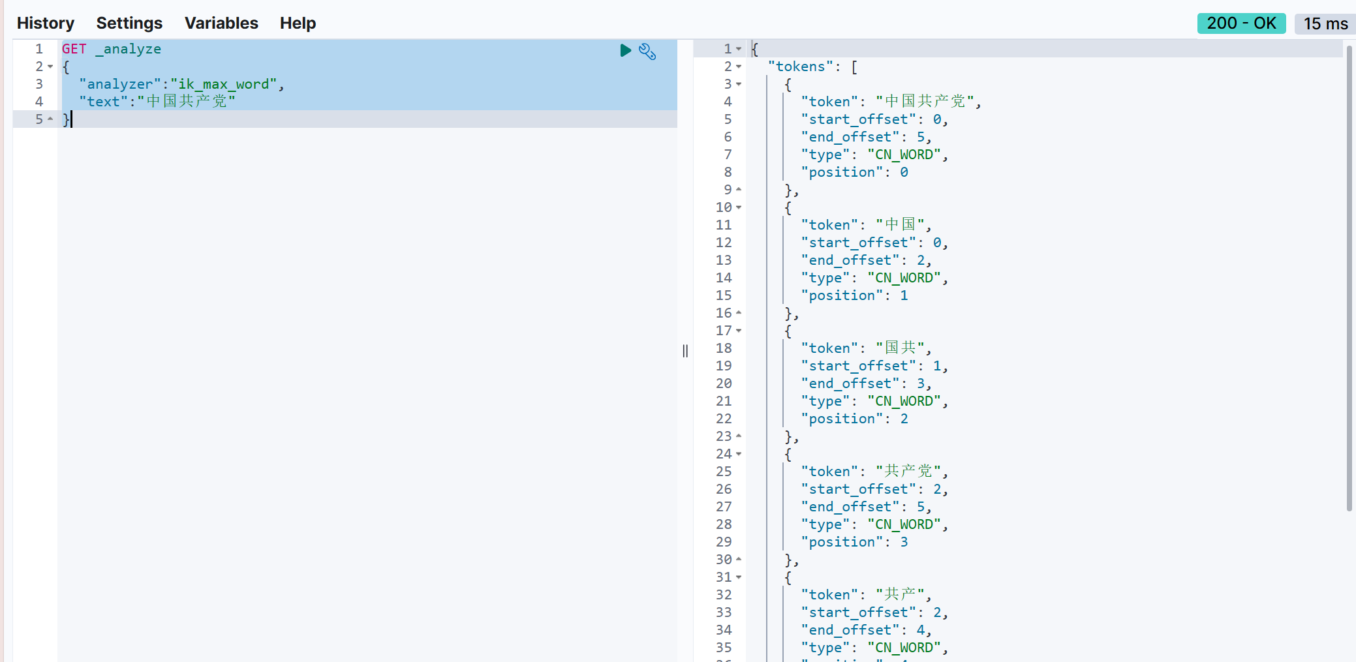Click the 200 - OK status badge

pos(1240,23)
